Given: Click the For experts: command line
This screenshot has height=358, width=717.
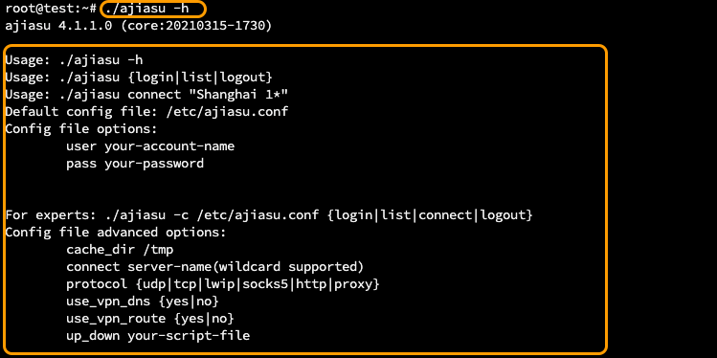Looking at the screenshot, I should point(269,214).
